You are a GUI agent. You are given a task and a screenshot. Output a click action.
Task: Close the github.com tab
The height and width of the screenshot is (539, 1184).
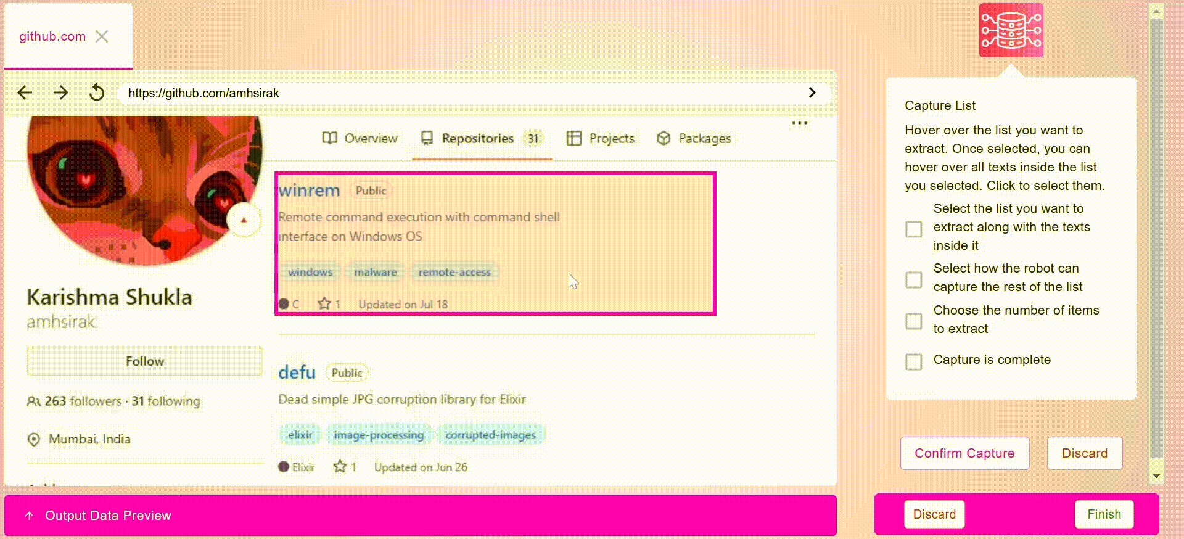(x=102, y=36)
